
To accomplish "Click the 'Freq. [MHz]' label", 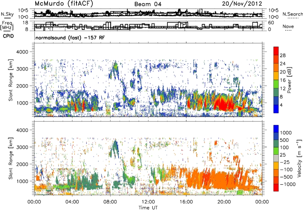I will pos(7,26).
